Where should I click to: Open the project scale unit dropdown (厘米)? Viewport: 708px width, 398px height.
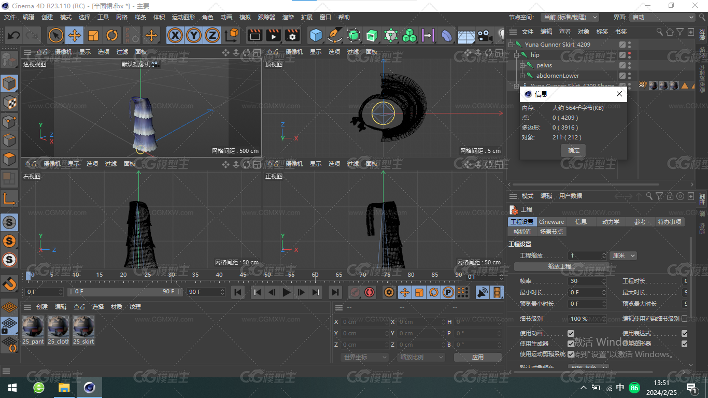coord(624,255)
